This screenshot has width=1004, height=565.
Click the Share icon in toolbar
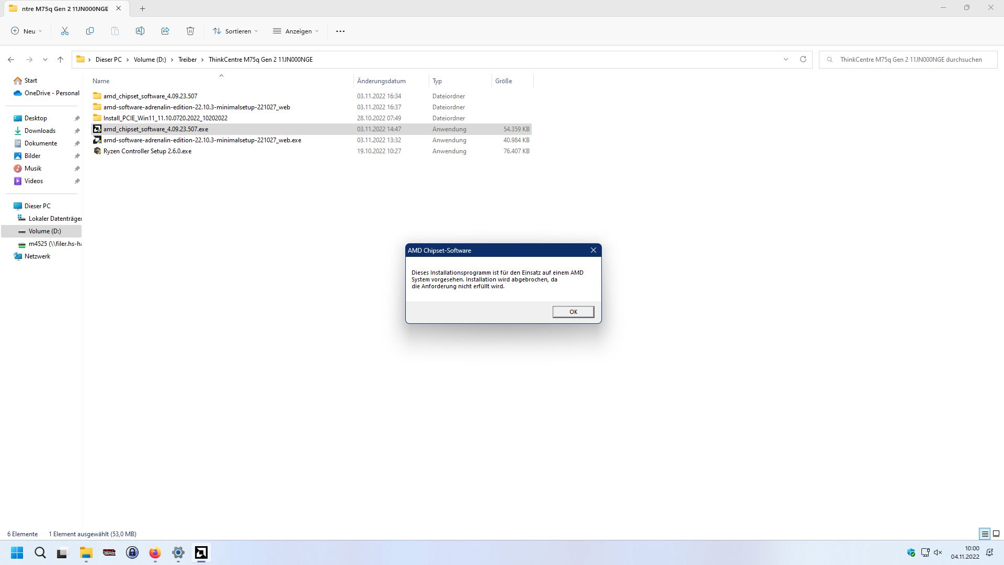[x=165, y=31]
